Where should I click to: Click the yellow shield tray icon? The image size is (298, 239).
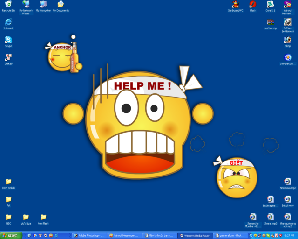[256, 236]
